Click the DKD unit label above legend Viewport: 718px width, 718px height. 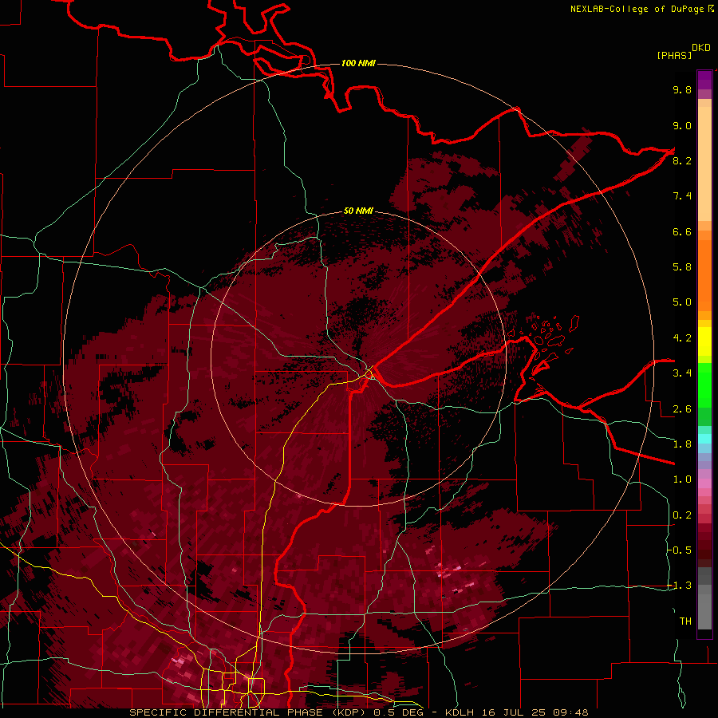701,48
